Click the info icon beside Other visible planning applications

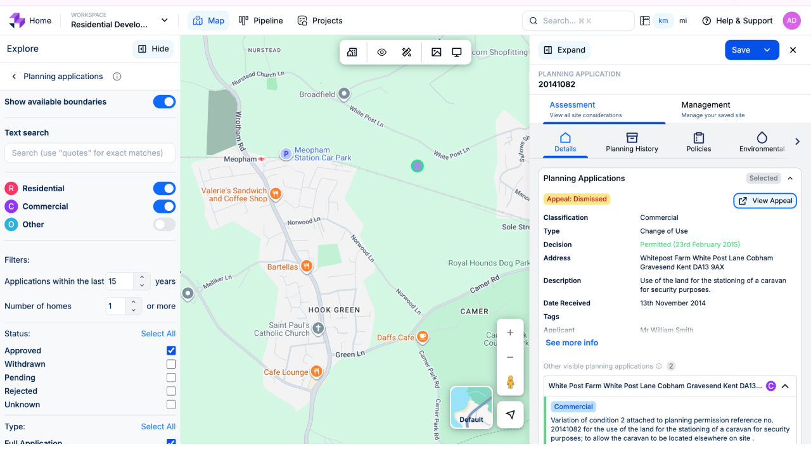[659, 366]
